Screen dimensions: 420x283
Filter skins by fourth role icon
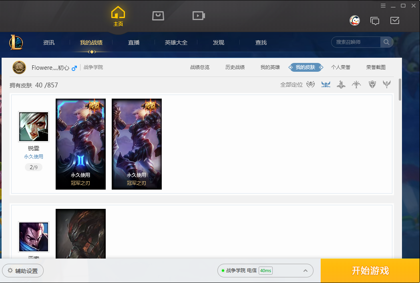[356, 85]
